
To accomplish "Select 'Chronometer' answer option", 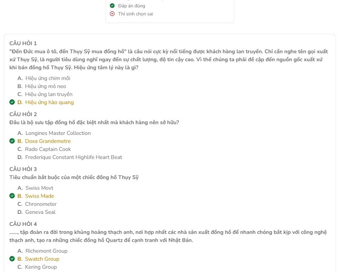I will pyautogui.click(x=37, y=204).
